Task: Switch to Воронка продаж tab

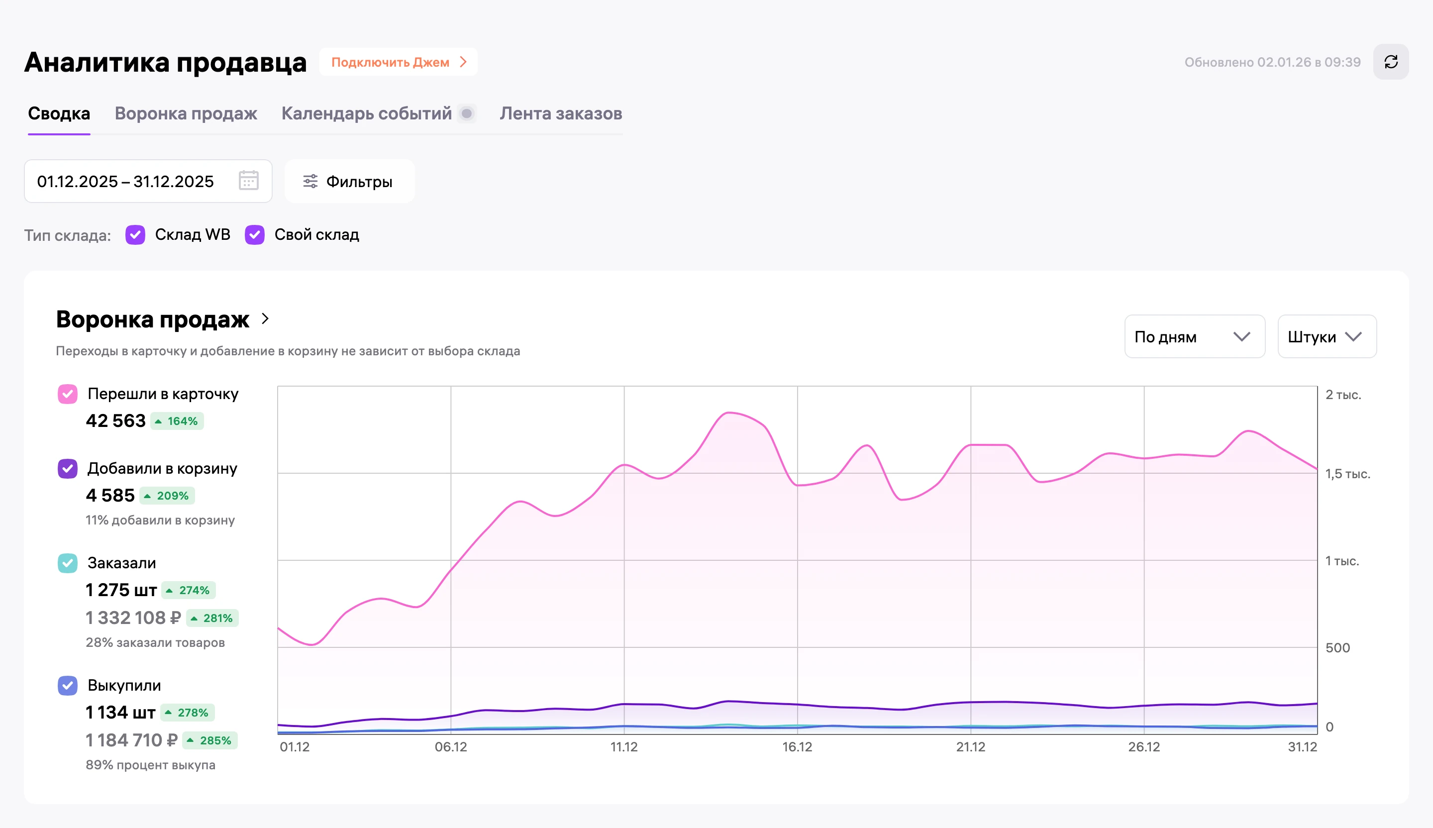Action: (186, 113)
